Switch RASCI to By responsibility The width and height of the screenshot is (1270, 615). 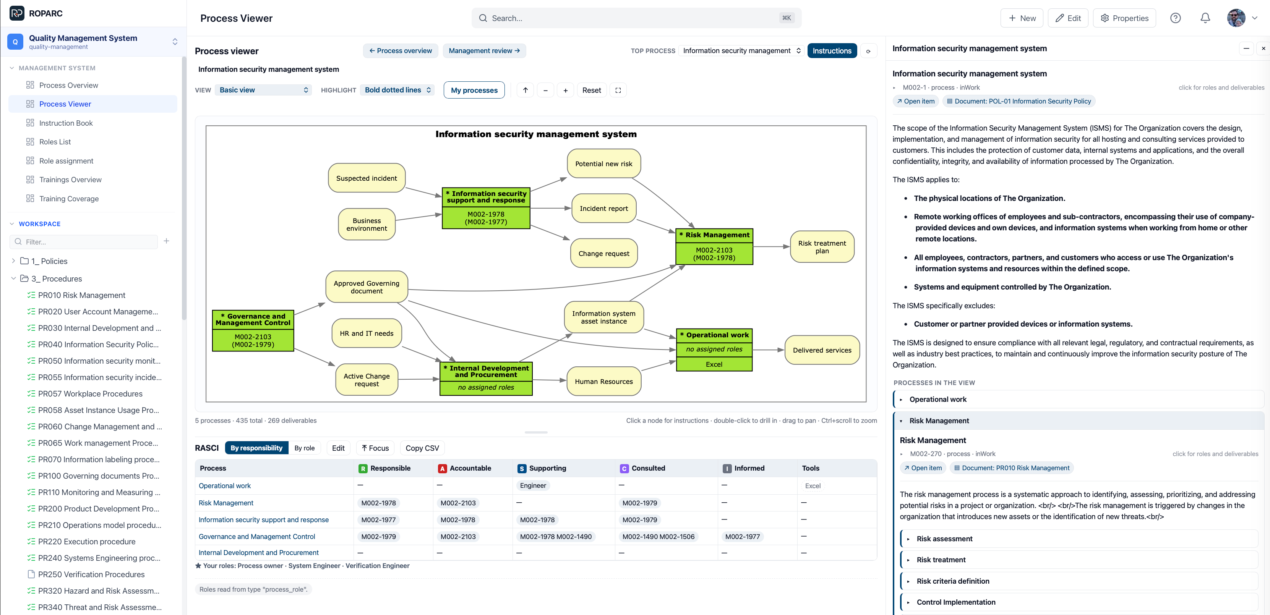coord(256,447)
